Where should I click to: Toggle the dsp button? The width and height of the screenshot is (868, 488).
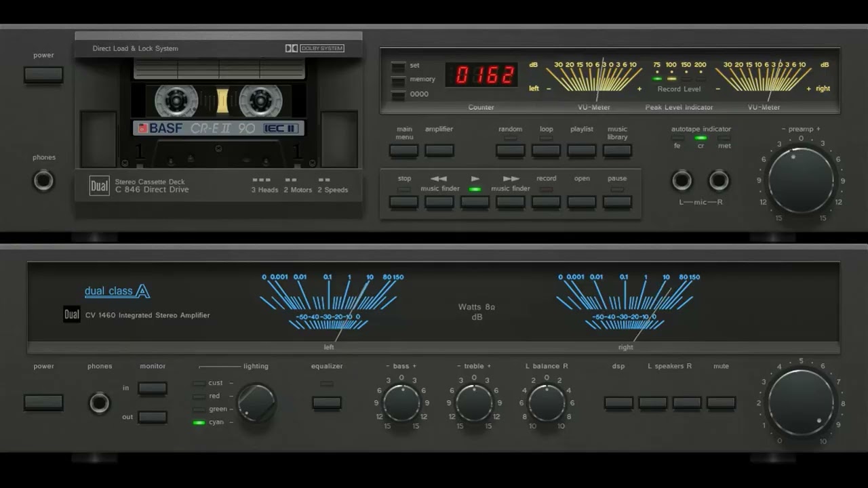[618, 403]
